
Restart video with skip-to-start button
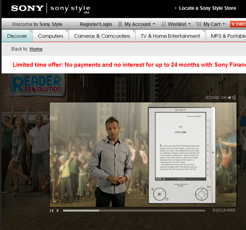pos(52,211)
